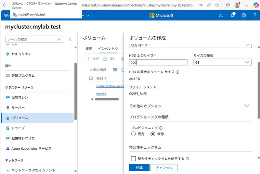Click info icon next to プロビジョニング
The width and height of the screenshot is (260, 174).
161,128
